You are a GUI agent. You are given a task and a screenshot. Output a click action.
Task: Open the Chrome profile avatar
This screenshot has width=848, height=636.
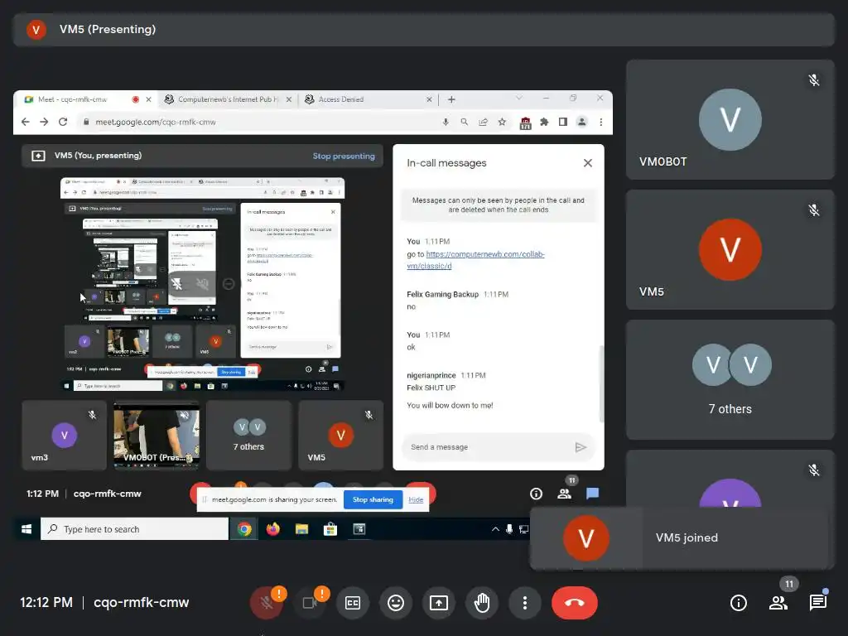[582, 123]
